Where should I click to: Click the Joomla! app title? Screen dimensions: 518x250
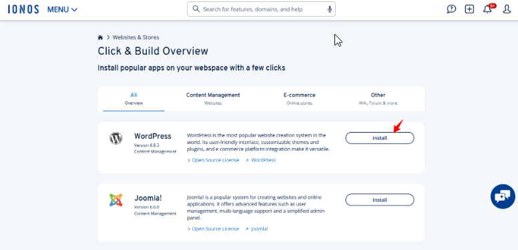click(x=148, y=198)
